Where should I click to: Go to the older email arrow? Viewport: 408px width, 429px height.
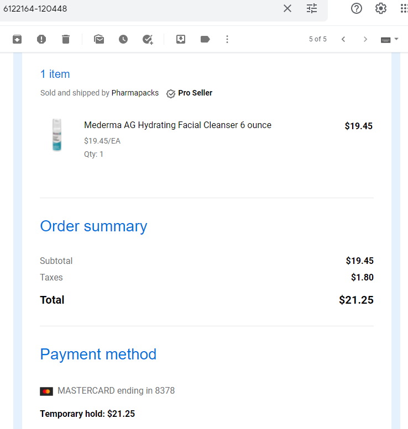pyautogui.click(x=365, y=39)
